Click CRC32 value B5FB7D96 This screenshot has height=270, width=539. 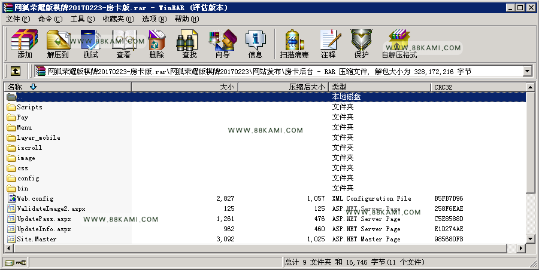tap(449, 198)
